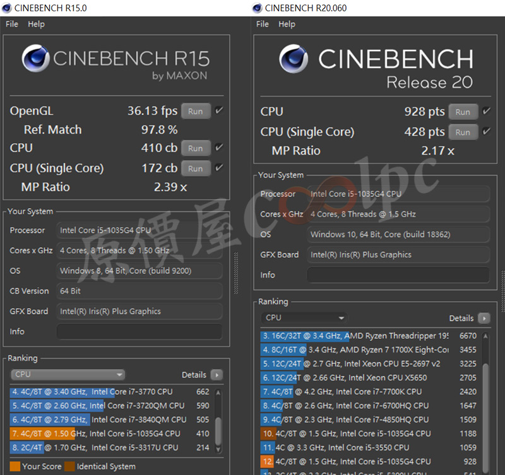Click scroll-up arrow of R15 ranking list
This screenshot has width=505, height=475.
tap(218, 392)
